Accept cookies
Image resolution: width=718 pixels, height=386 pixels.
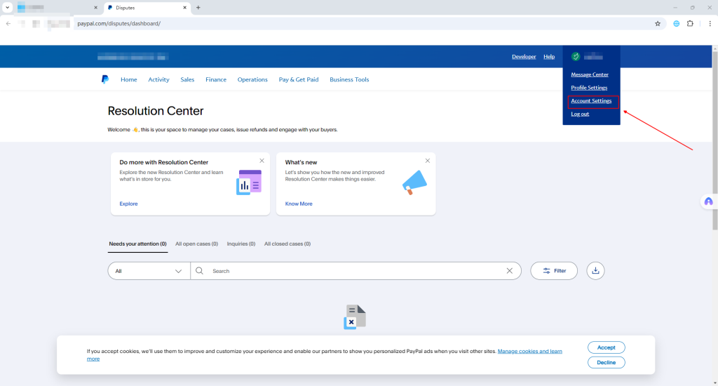(607, 347)
